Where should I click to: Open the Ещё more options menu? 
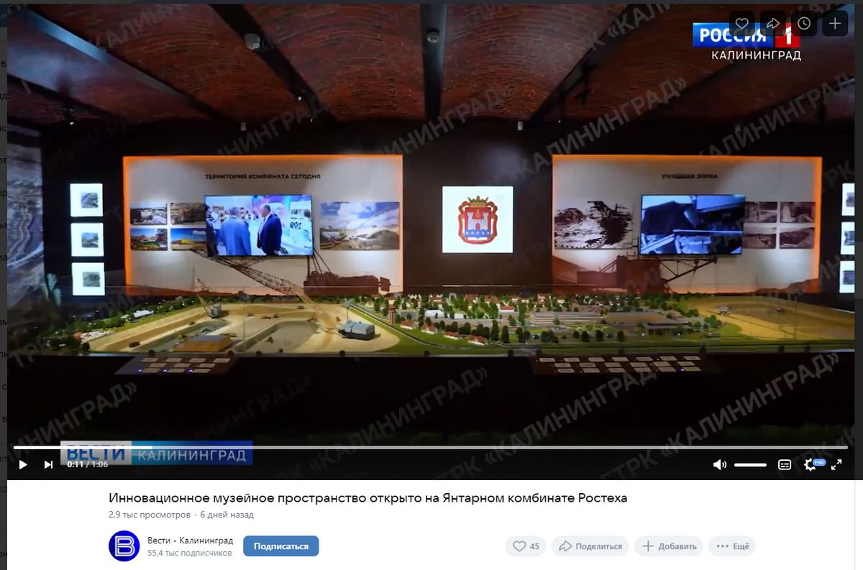click(732, 546)
